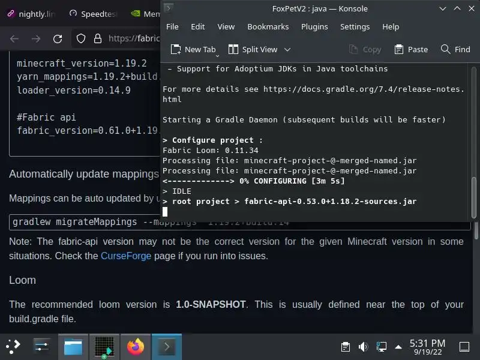The height and width of the screenshot is (360, 480).
Task: Click the Firefox page scrollbar
Action: [x=476, y=230]
